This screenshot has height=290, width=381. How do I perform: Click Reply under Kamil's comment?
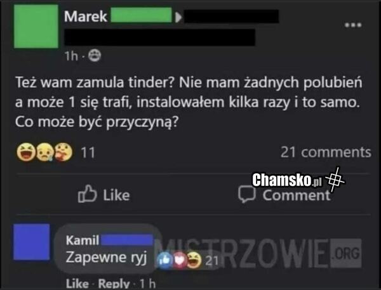click(x=114, y=284)
